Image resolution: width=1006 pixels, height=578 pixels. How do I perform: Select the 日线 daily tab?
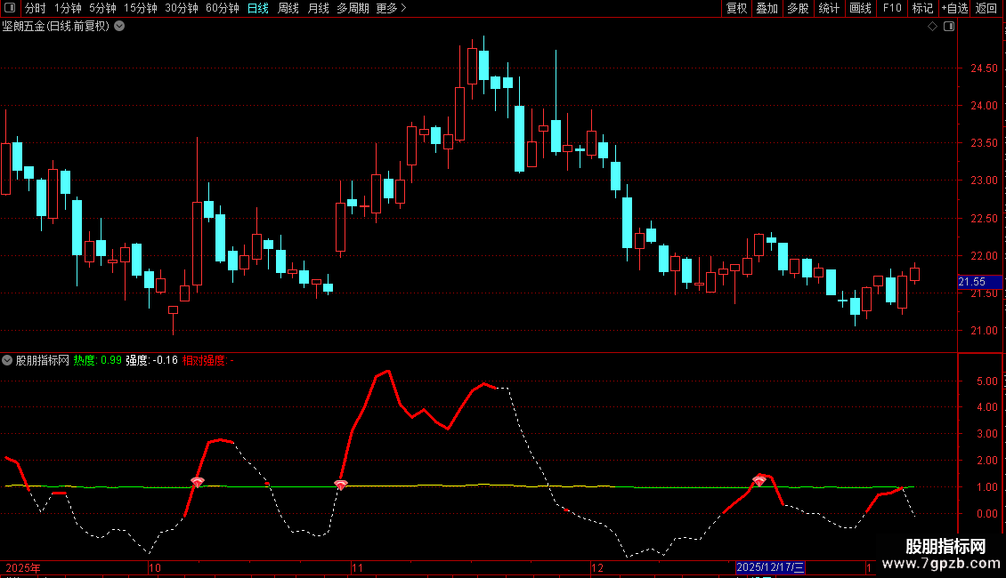[258, 8]
